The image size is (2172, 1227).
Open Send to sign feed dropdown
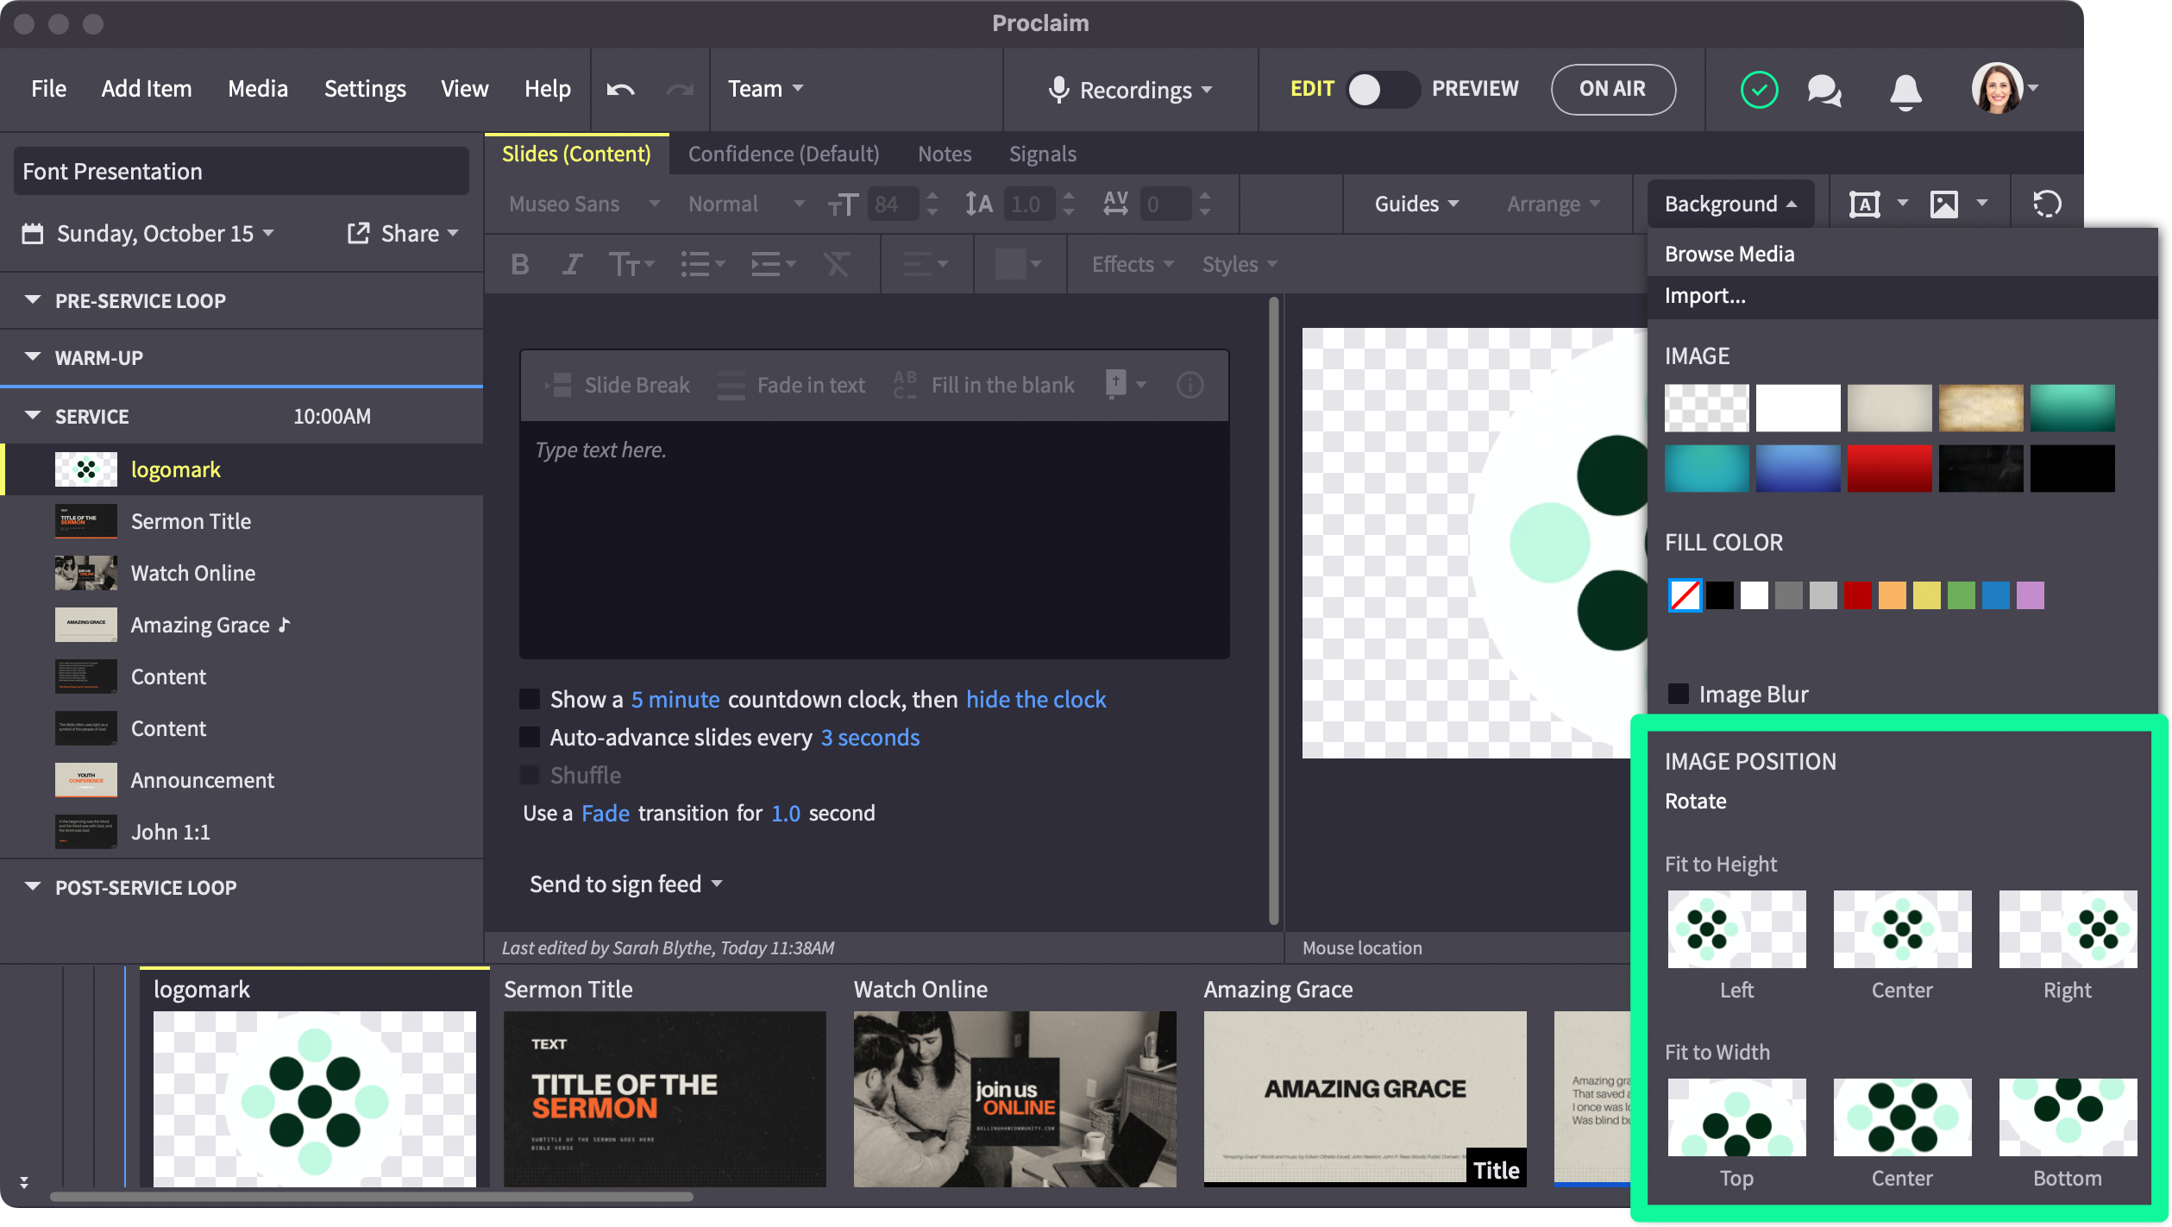point(625,884)
